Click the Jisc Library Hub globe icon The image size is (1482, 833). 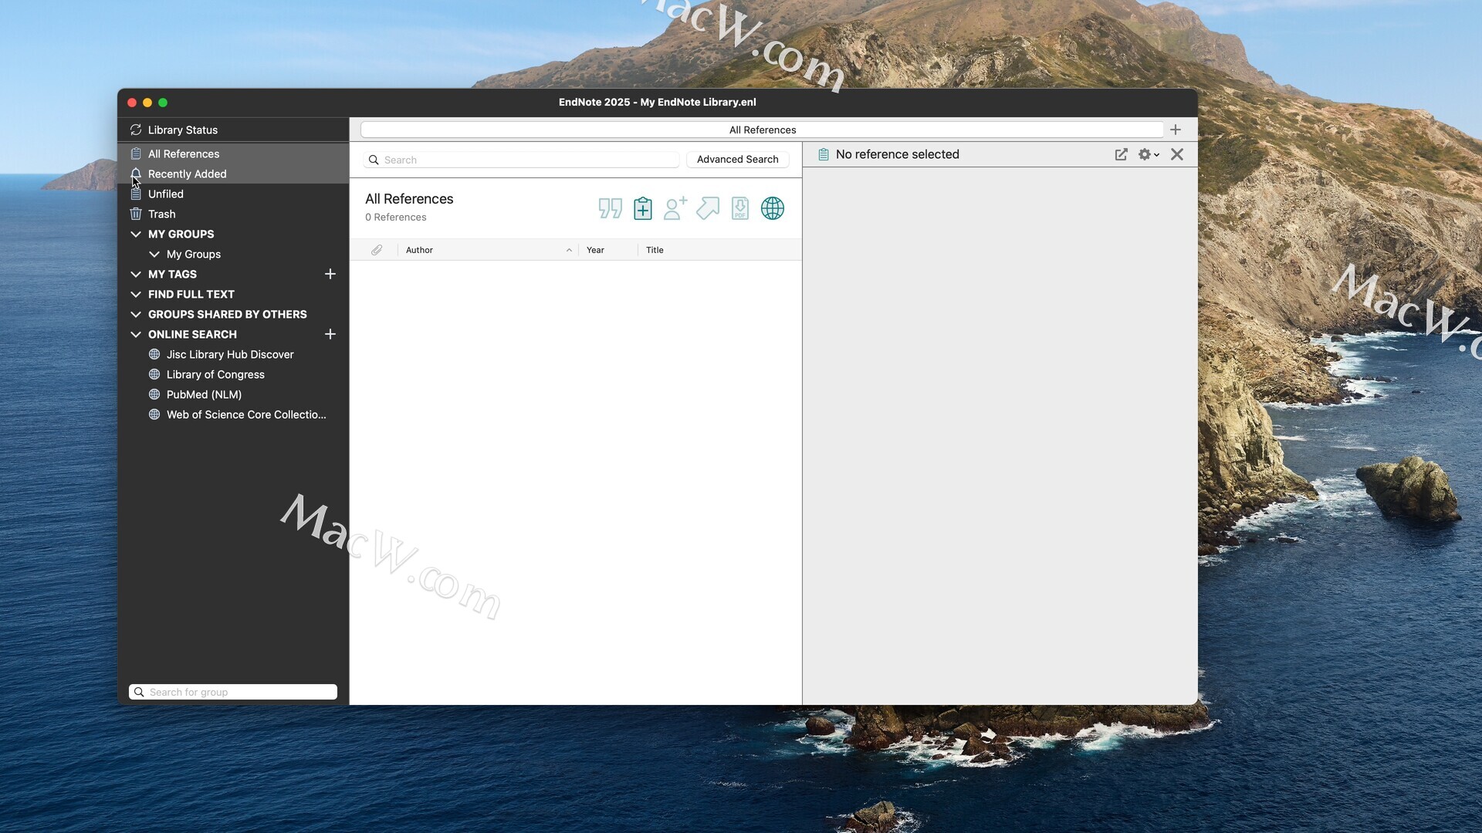(x=154, y=354)
